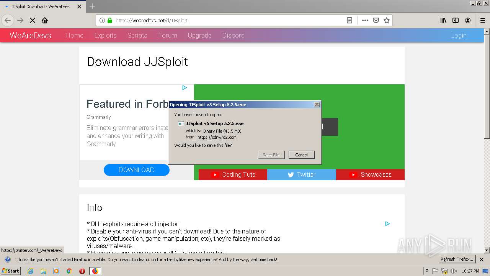This screenshot has width=490, height=276.
Task: Close the Opening JJSploit dialog with X
Action: pyautogui.click(x=317, y=104)
